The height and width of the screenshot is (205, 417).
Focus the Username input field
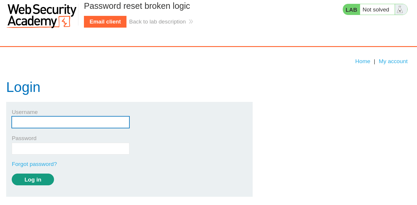click(70, 122)
